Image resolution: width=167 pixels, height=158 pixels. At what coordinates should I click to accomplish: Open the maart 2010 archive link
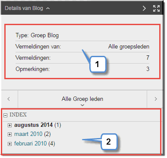pyautogui.click(x=28, y=134)
